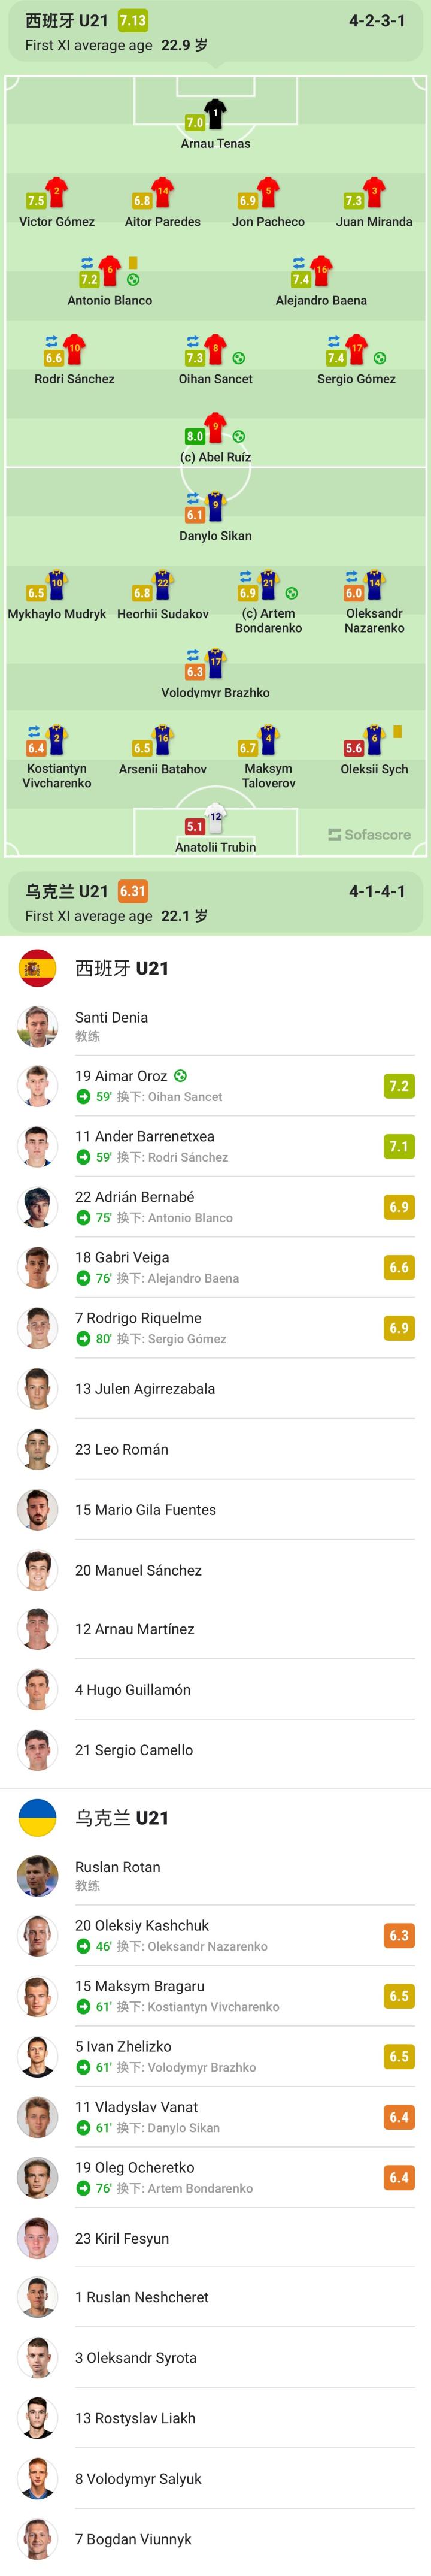The image size is (431, 2576).
Task: Click Julen Agirrezabala player photo
Action: pyautogui.click(x=38, y=1389)
